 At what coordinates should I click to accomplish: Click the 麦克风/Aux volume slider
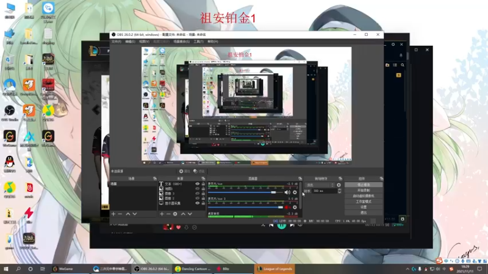(x=245, y=192)
